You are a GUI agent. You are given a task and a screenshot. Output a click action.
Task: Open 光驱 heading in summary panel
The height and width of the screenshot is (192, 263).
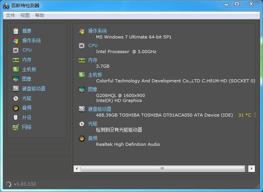tap(93, 124)
